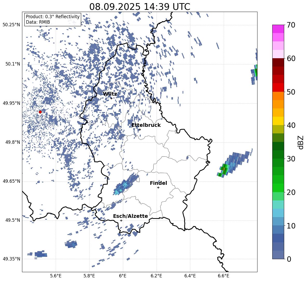Screen dimensions: 307x281
Task: Click the 0 tick label on colorbar
Action: pos(289,259)
